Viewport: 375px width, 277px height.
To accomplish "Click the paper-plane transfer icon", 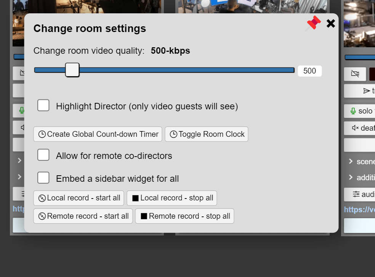I will [366, 91].
